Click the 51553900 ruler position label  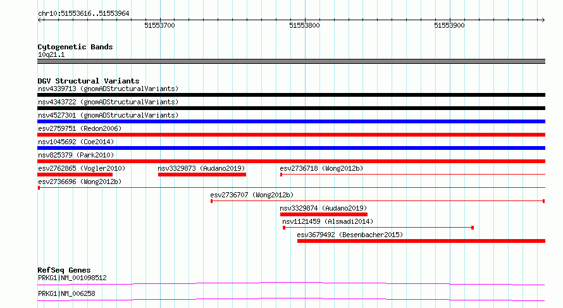pos(449,25)
